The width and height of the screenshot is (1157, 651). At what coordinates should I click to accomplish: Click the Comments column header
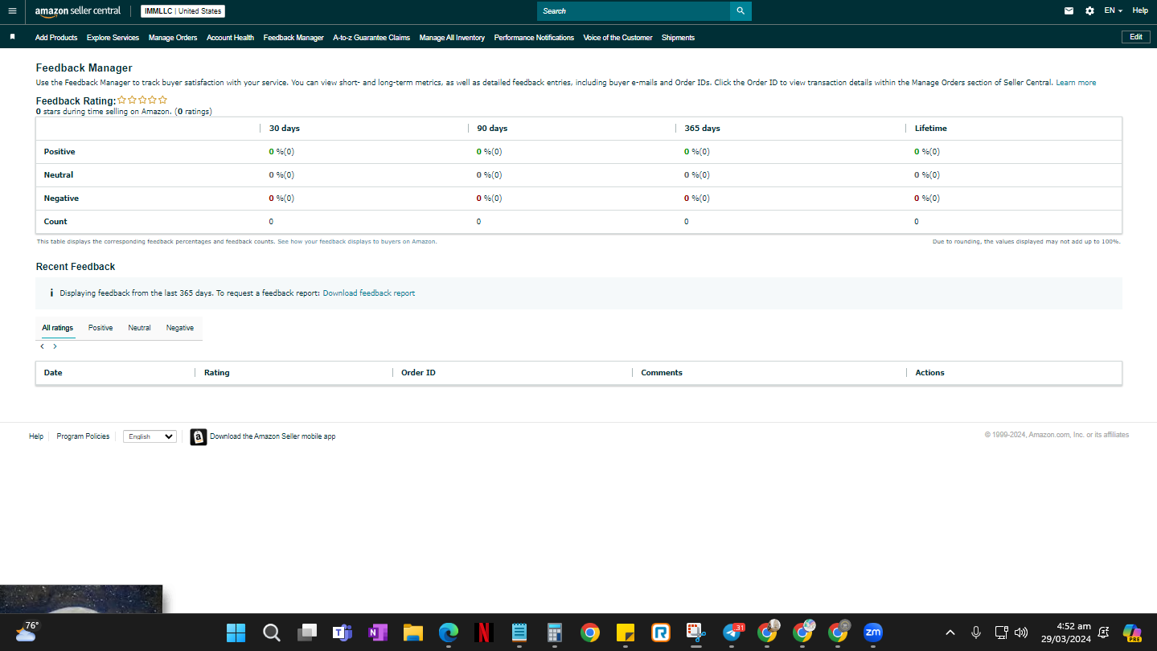[662, 373]
